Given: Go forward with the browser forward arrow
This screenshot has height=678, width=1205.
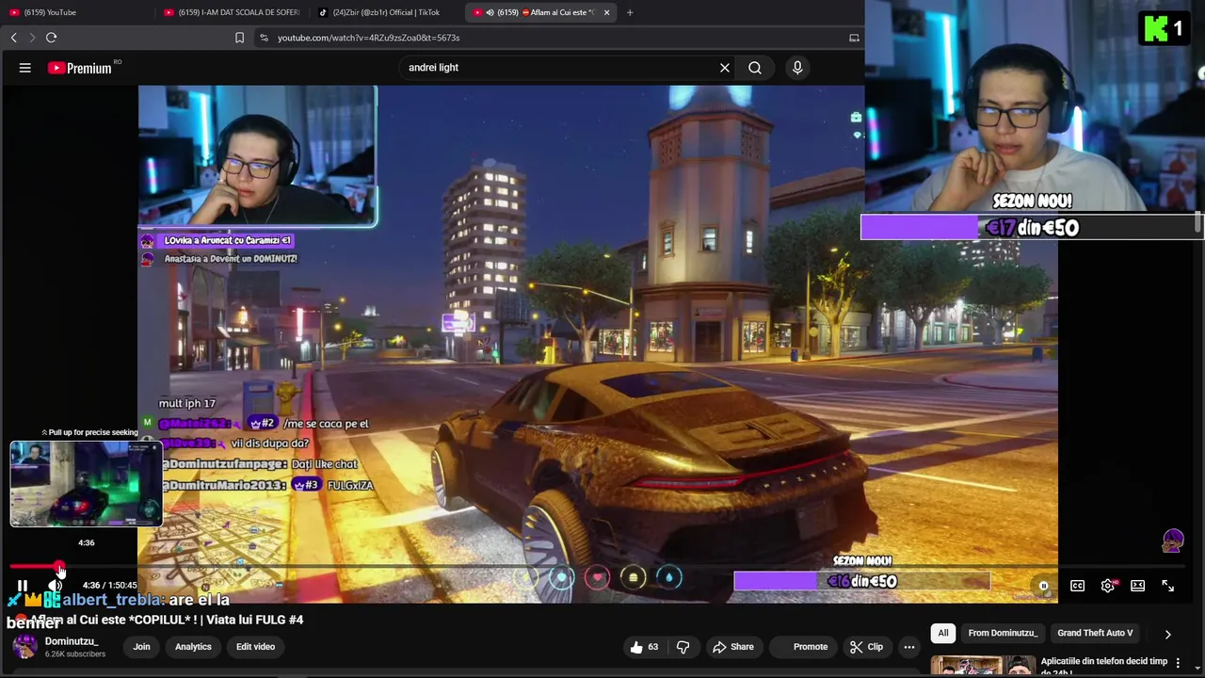Looking at the screenshot, I should point(32,38).
